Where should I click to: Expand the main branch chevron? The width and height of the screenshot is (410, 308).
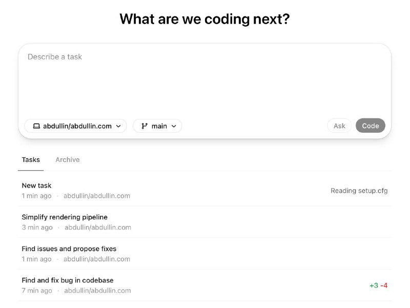tap(174, 126)
